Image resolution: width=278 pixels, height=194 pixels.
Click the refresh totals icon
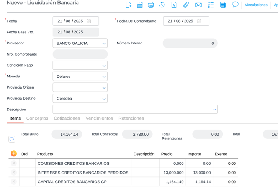[x=12, y=139]
